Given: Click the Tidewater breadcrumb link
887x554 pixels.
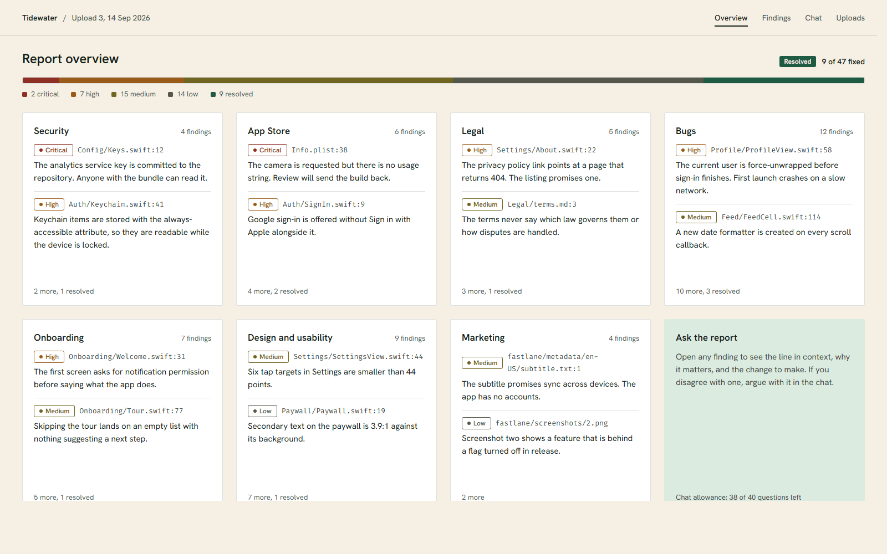Looking at the screenshot, I should 40,18.
